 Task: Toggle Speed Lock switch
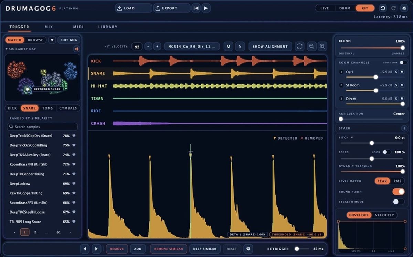coord(387,152)
